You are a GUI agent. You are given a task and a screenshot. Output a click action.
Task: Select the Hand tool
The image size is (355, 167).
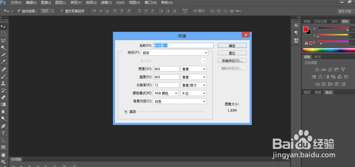click(x=4, y=155)
